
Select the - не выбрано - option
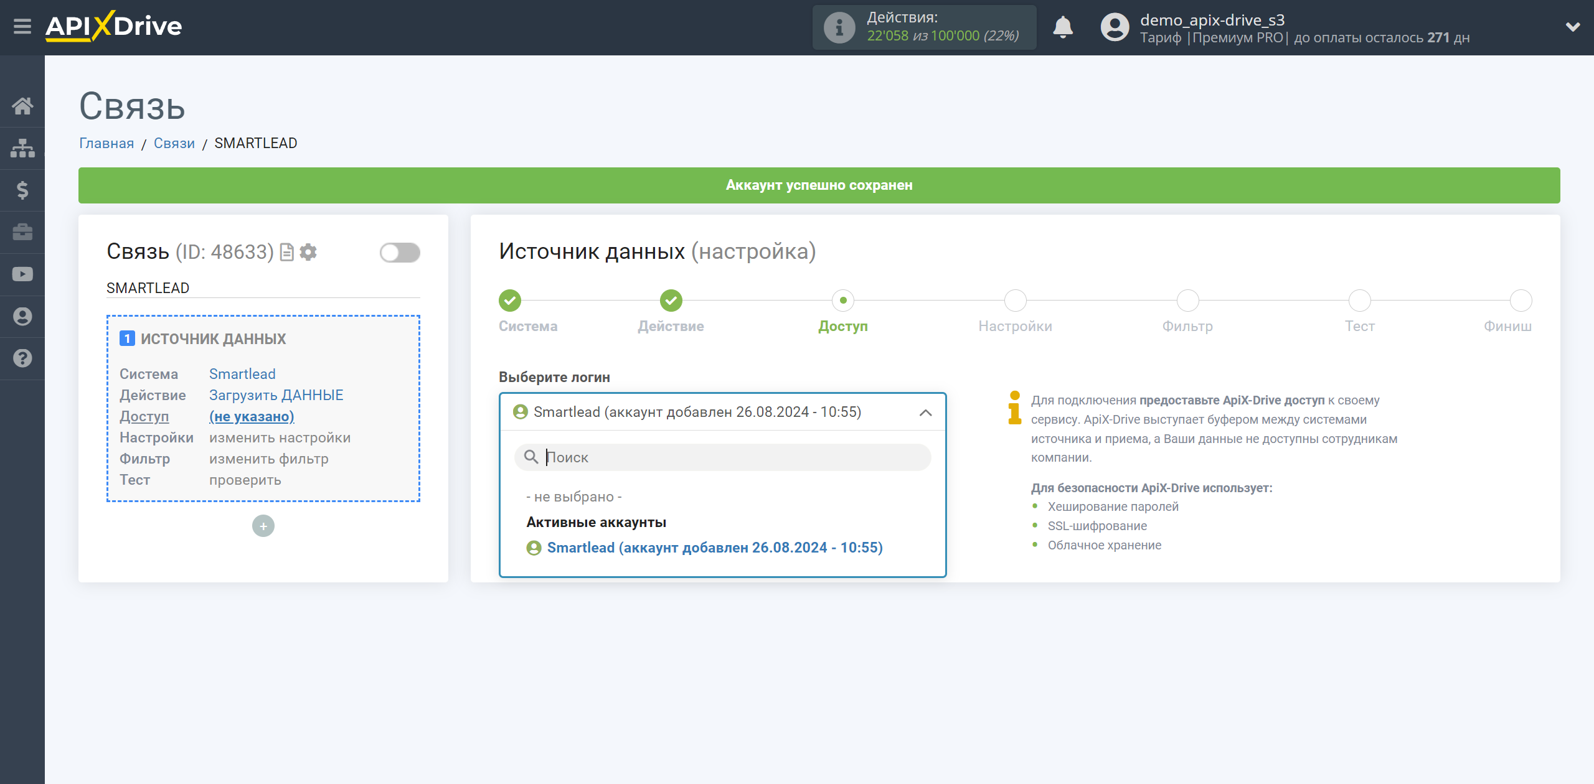pos(574,497)
